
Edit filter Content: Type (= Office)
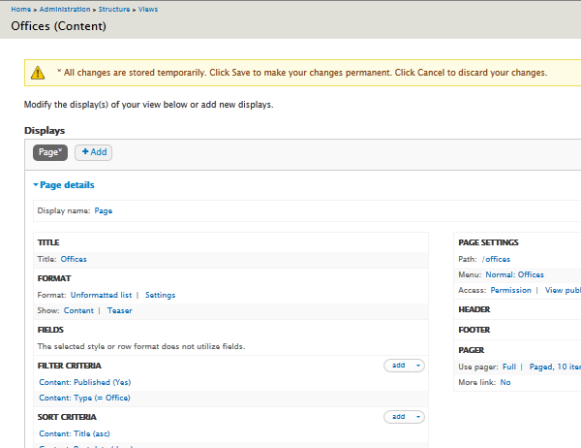click(84, 398)
